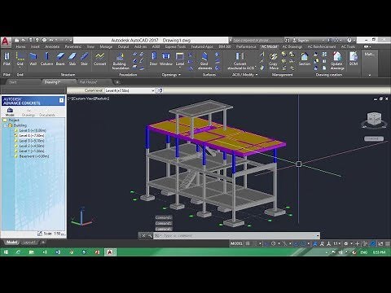Toggle the Level 1 (+1.50m) visibility
Viewport: 391px width, 293px height.
tap(16, 151)
